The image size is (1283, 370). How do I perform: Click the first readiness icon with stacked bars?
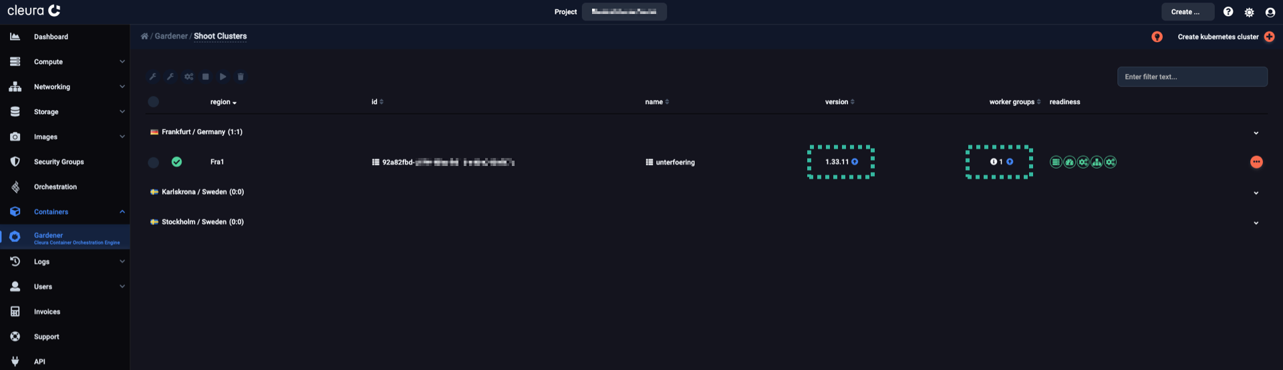1056,162
